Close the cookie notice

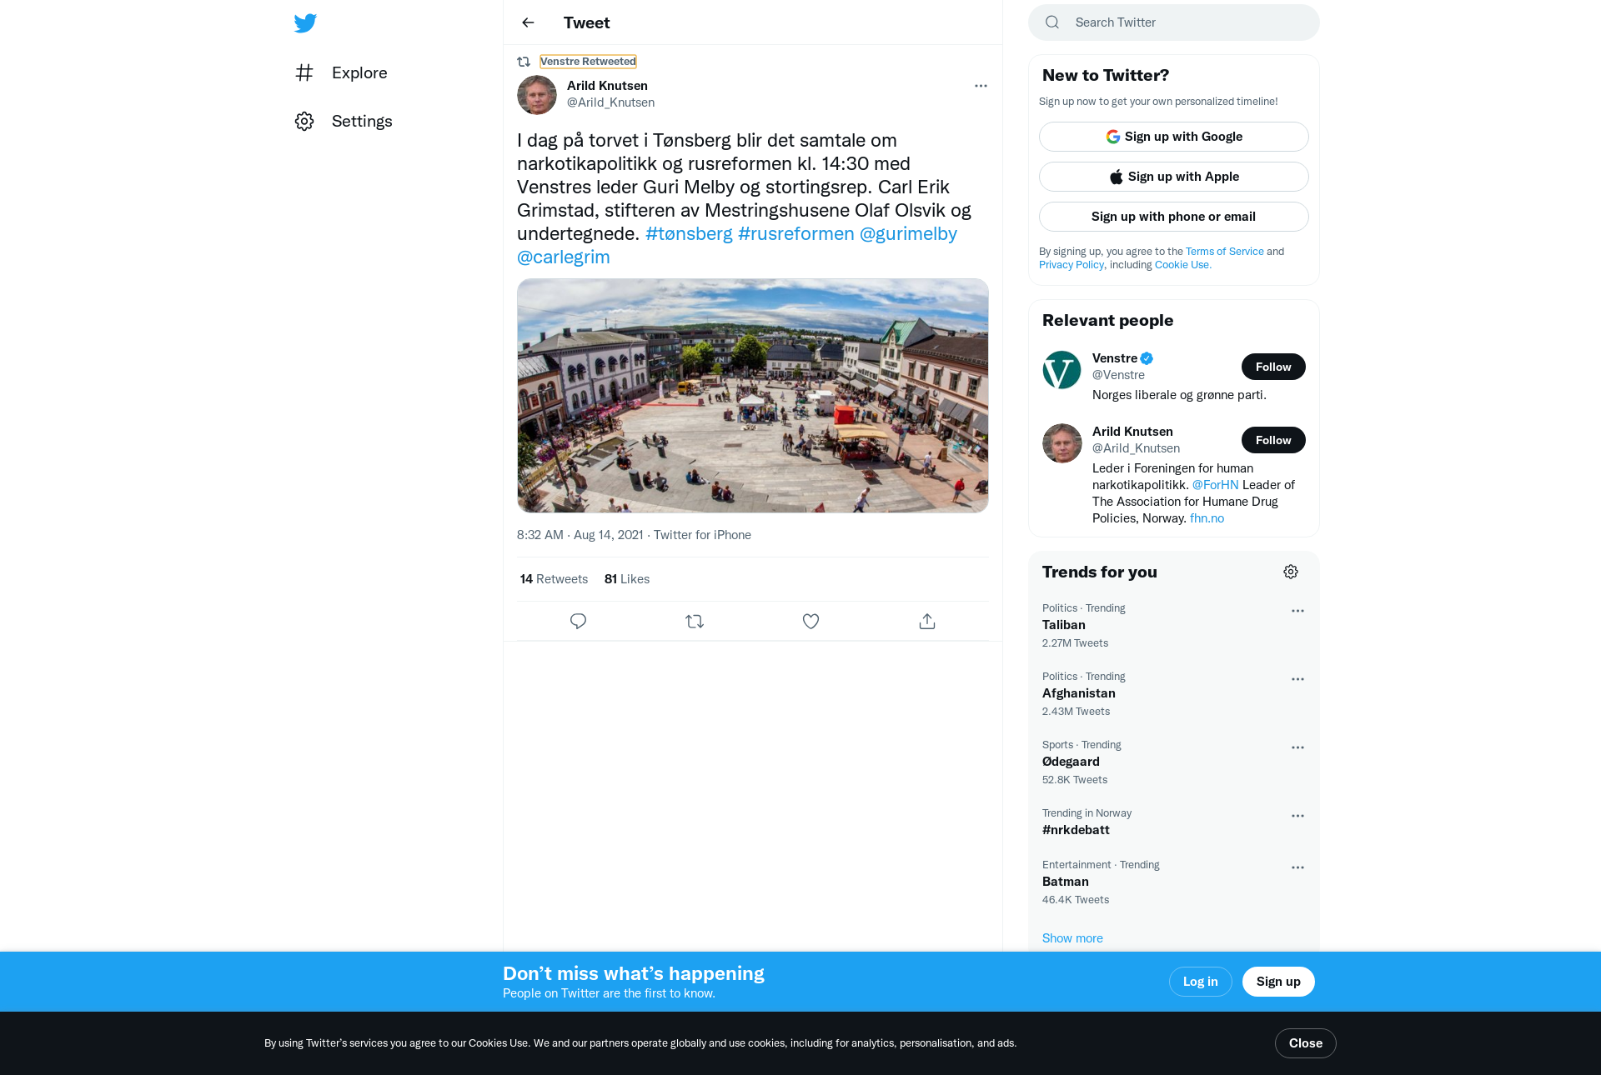point(1305,1043)
